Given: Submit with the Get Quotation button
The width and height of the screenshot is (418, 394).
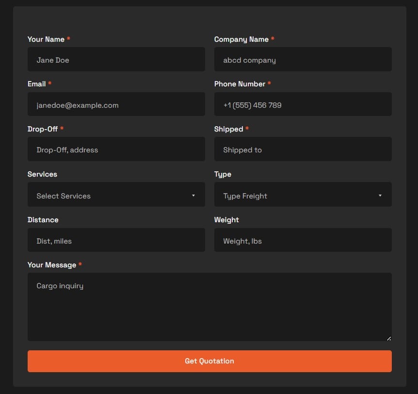Looking at the screenshot, I should [209, 361].
